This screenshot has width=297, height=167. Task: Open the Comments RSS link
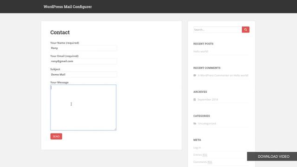pyautogui.click(x=203, y=162)
